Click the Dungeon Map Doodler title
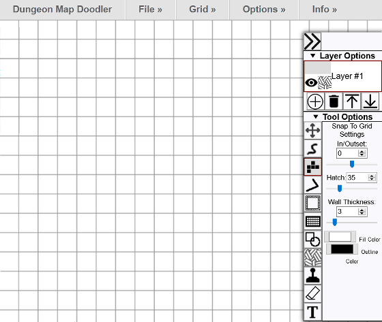 (62, 10)
